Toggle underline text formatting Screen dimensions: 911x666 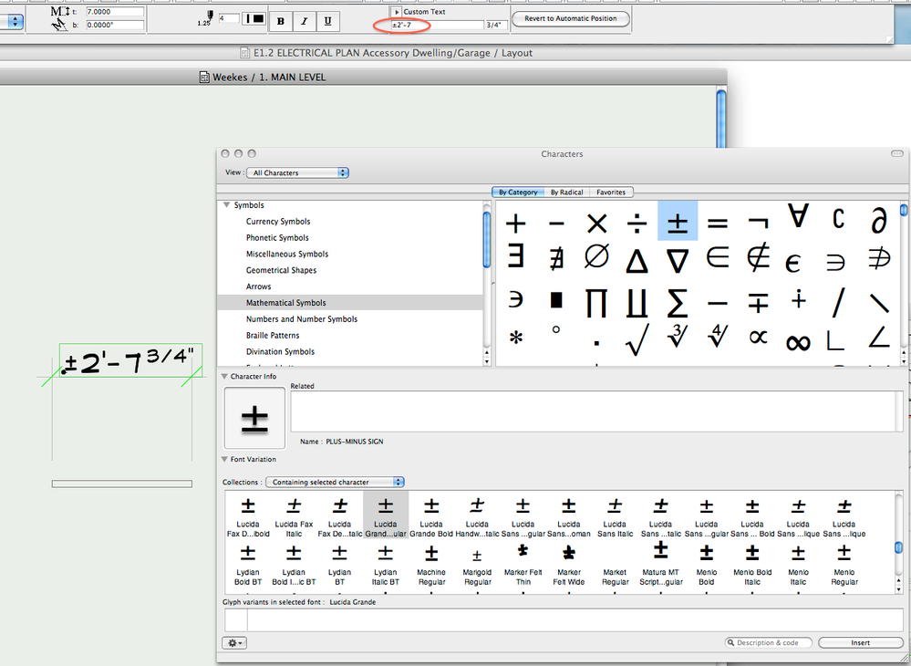pos(327,20)
